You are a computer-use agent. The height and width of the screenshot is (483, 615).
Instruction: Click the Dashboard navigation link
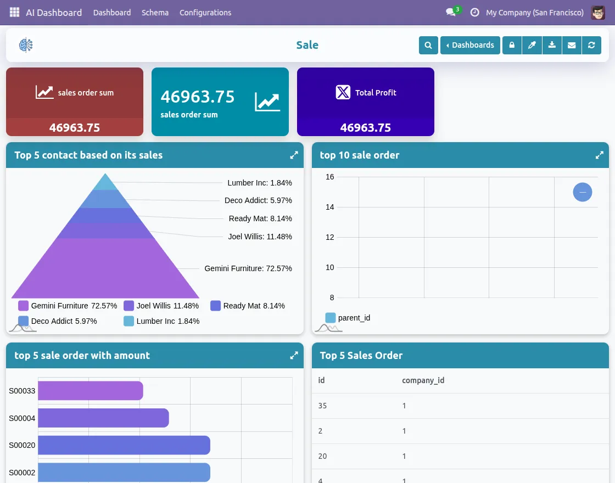coord(112,12)
